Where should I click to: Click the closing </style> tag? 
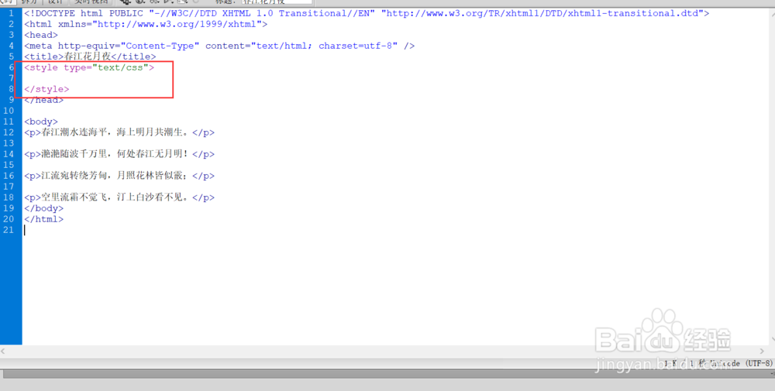pyautogui.click(x=46, y=89)
